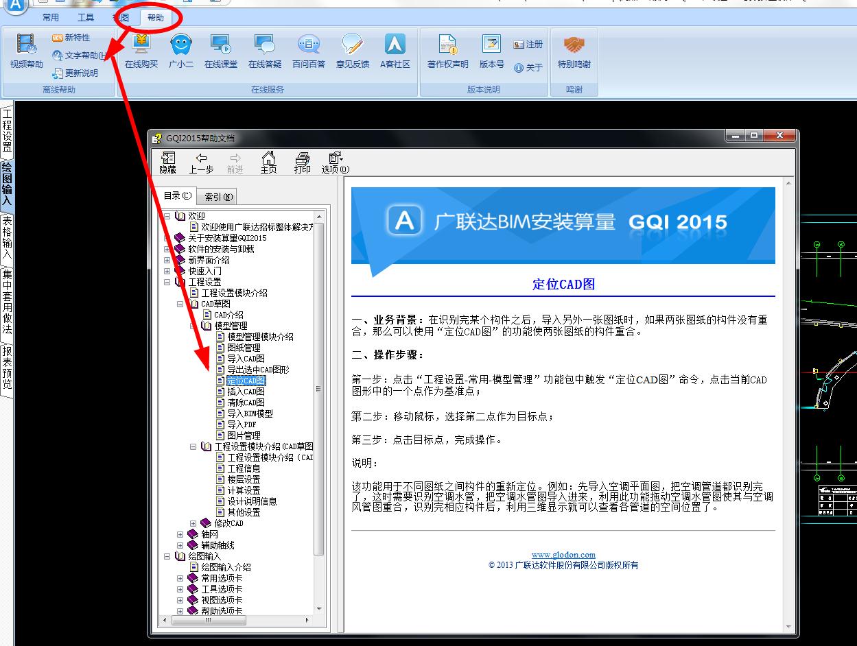Click 注册 register in ribbon
The width and height of the screenshot is (857, 646).
point(528,45)
